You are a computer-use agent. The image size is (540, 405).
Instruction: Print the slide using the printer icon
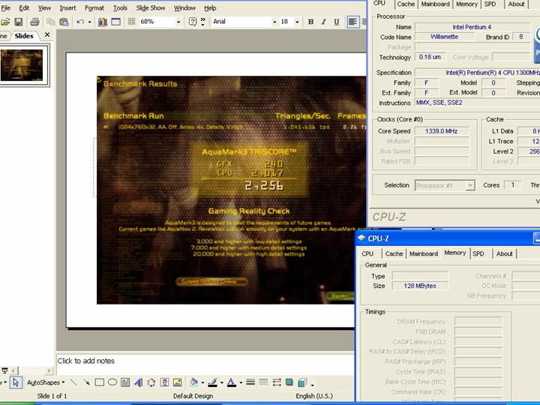point(34,22)
